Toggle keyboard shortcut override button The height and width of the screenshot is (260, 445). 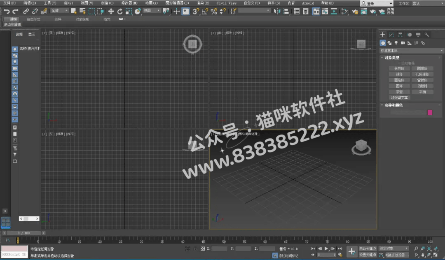coord(185,12)
